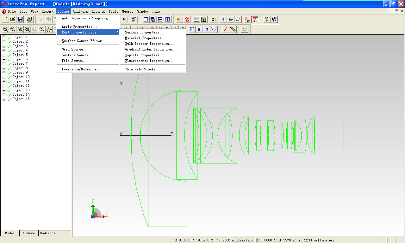Click the tile vertically icon
Viewport: 405px width, 243px height.
[168, 19]
